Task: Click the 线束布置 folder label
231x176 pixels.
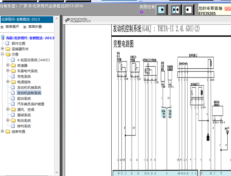Action: coord(18,132)
